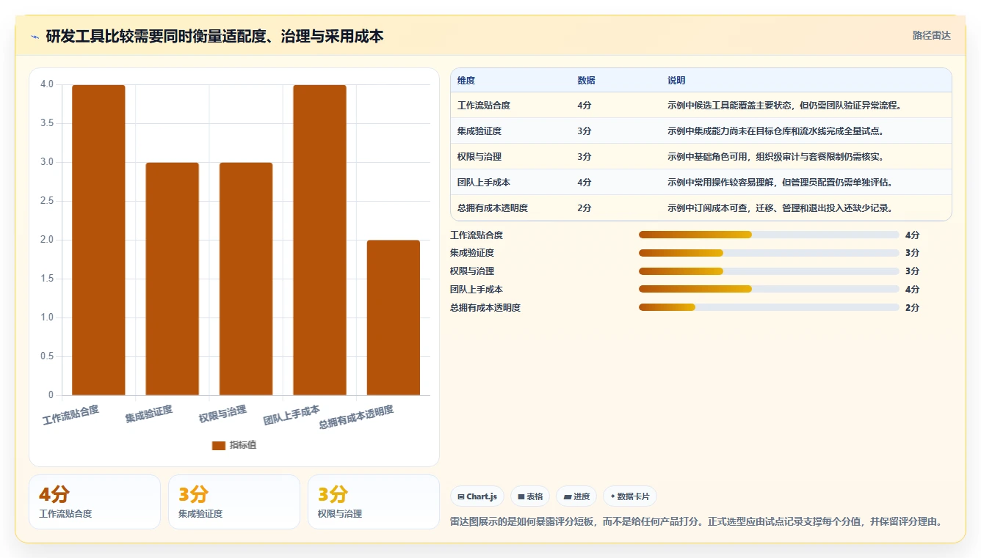Select the 集成验证度 table row cell
This screenshot has height=558, width=981.
479,131
